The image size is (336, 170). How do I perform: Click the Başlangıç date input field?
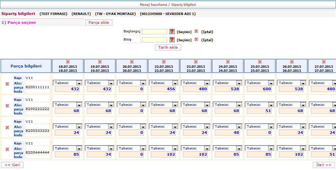coord(155,32)
